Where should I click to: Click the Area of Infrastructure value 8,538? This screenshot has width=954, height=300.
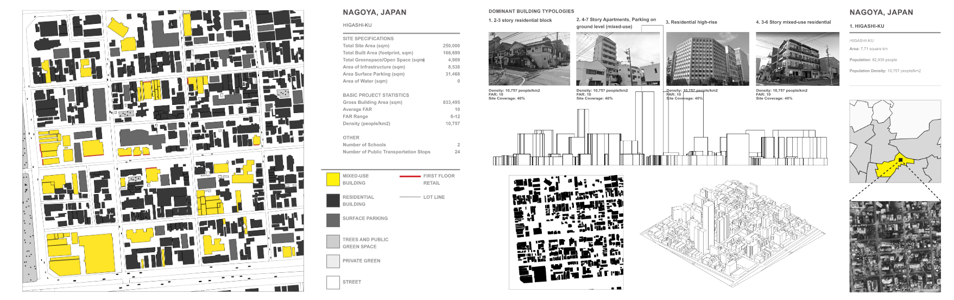454,67
